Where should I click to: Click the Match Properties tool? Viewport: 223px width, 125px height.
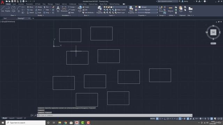(x=131, y=10)
